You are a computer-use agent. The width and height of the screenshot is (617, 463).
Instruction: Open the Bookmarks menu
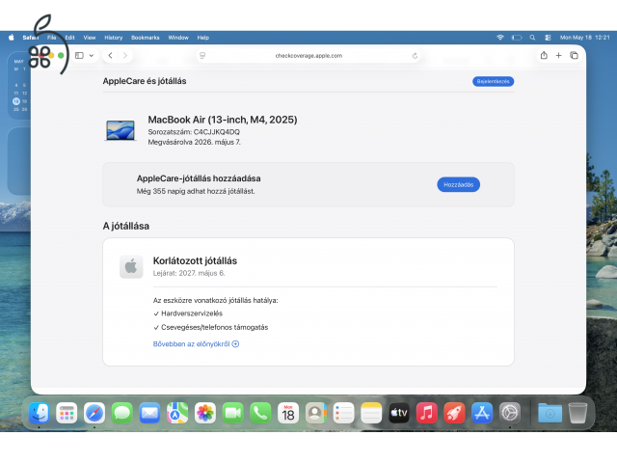(146, 38)
